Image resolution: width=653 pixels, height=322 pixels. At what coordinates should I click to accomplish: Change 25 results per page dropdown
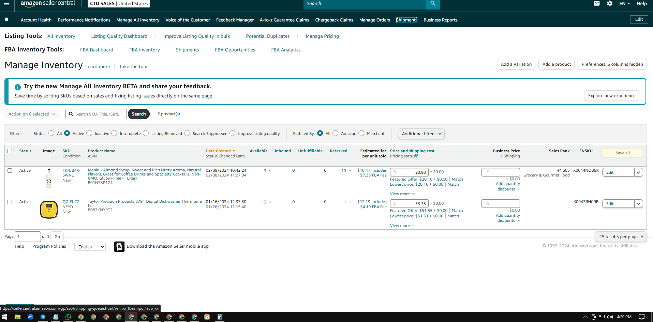click(x=621, y=237)
